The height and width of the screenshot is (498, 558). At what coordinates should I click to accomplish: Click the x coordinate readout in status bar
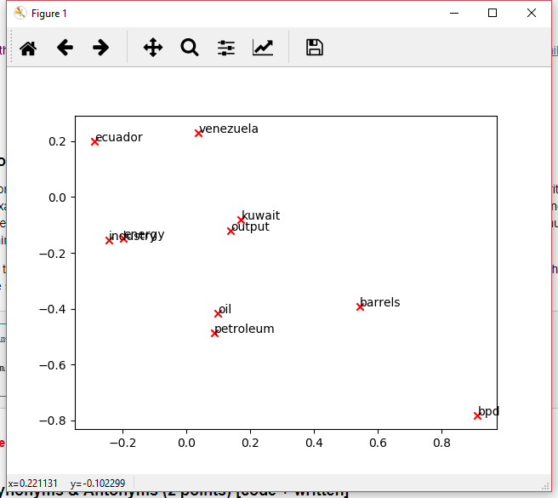[32, 484]
